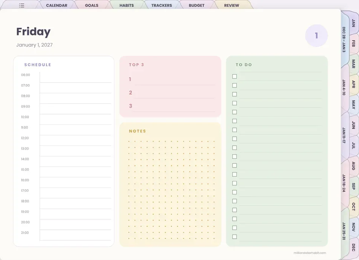Select the MAY month tab
359x260 pixels.
tap(353, 104)
